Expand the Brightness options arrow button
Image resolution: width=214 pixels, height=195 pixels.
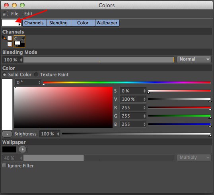click(7, 134)
